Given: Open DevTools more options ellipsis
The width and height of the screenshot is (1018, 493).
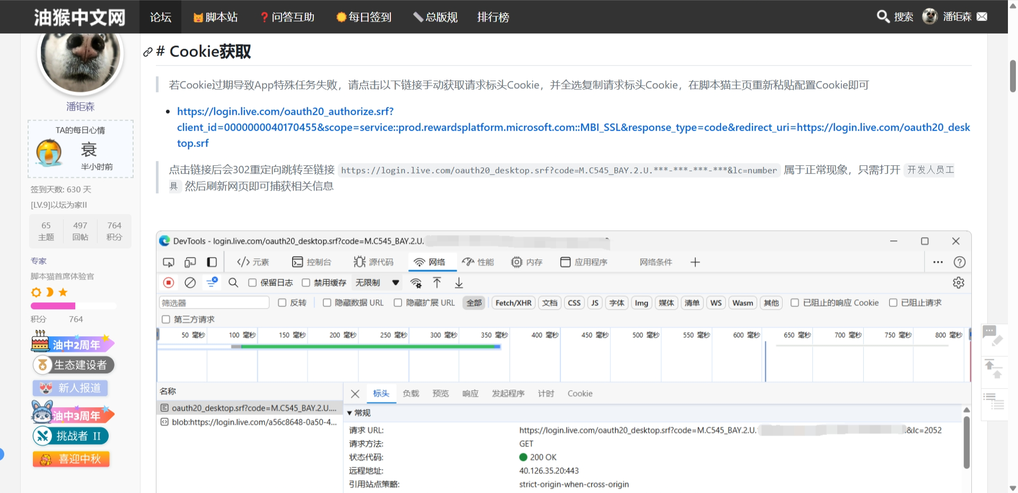Looking at the screenshot, I should click(938, 262).
